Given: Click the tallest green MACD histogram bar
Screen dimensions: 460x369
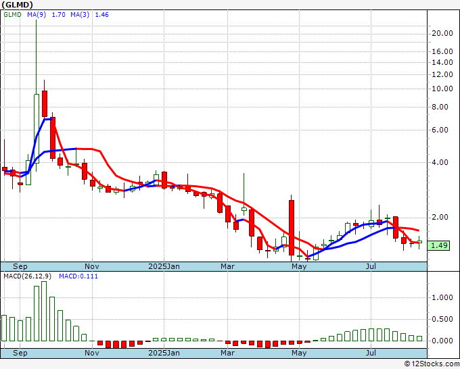Looking at the screenshot, I should [44, 311].
